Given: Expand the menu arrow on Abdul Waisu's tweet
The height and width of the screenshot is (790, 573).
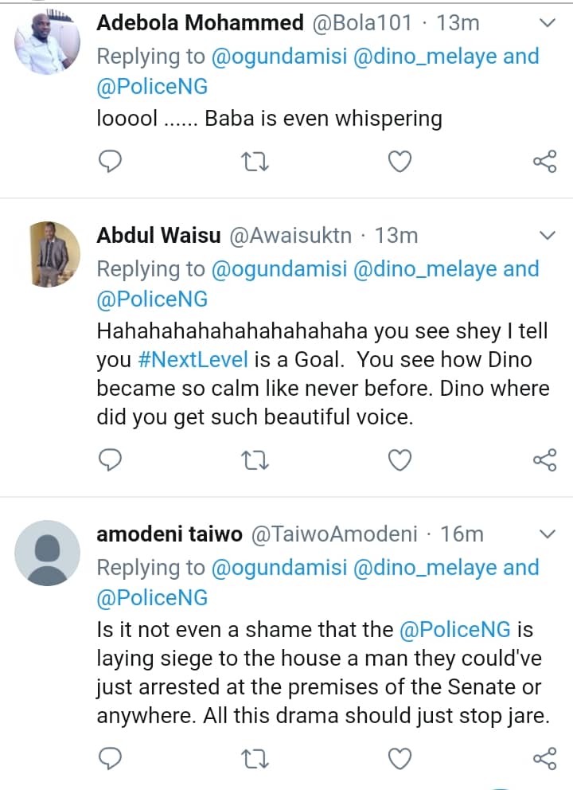Looking at the screenshot, I should (548, 235).
